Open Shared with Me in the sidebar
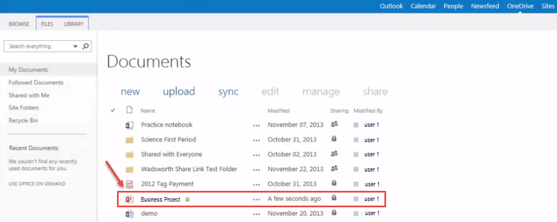The image size is (557, 222). (29, 95)
